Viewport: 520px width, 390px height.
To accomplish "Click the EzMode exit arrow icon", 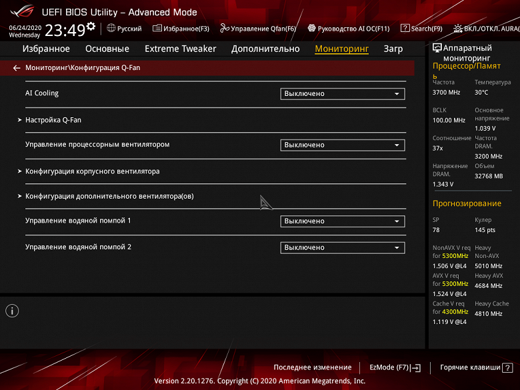I will 415,368.
